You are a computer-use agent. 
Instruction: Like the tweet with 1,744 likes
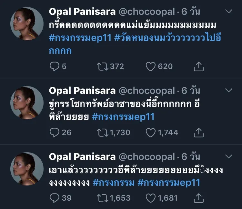151,132
